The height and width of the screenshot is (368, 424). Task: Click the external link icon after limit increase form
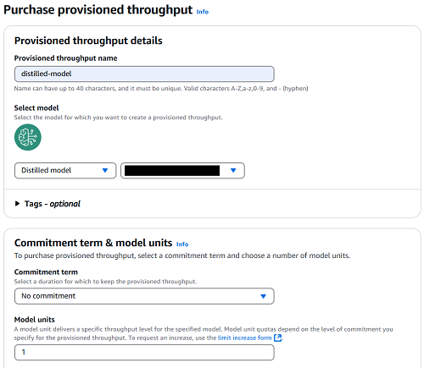click(278, 338)
